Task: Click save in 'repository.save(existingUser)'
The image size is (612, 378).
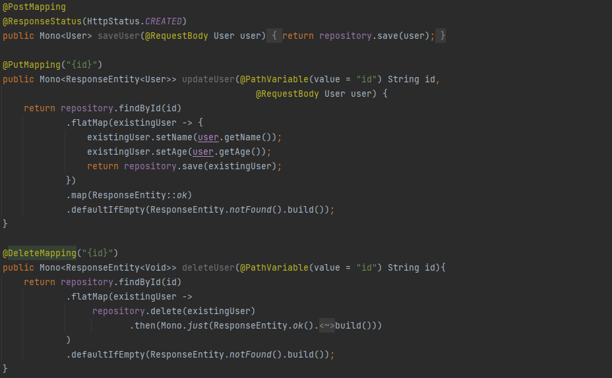Action: pyautogui.click(x=193, y=167)
